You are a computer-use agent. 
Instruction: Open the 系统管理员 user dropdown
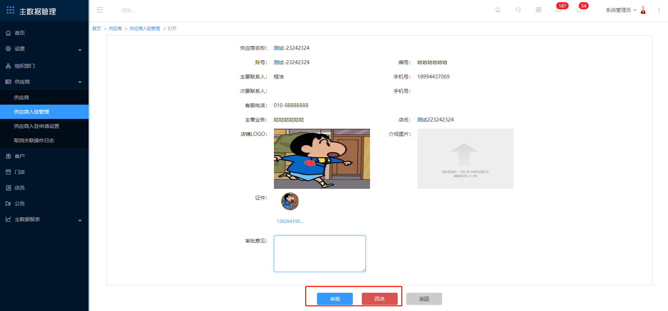(x=621, y=10)
